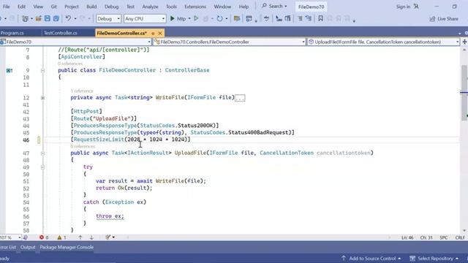Open the FileDemo70 project navigation dropdown
The image size is (468, 263).
click(76, 42)
